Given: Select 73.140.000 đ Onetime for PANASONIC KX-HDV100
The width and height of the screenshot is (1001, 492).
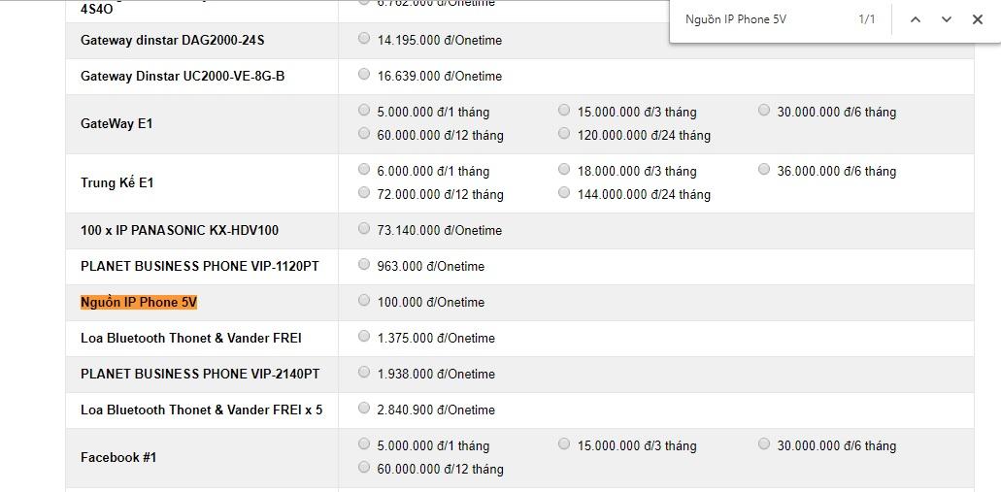Looking at the screenshot, I should coord(364,228).
